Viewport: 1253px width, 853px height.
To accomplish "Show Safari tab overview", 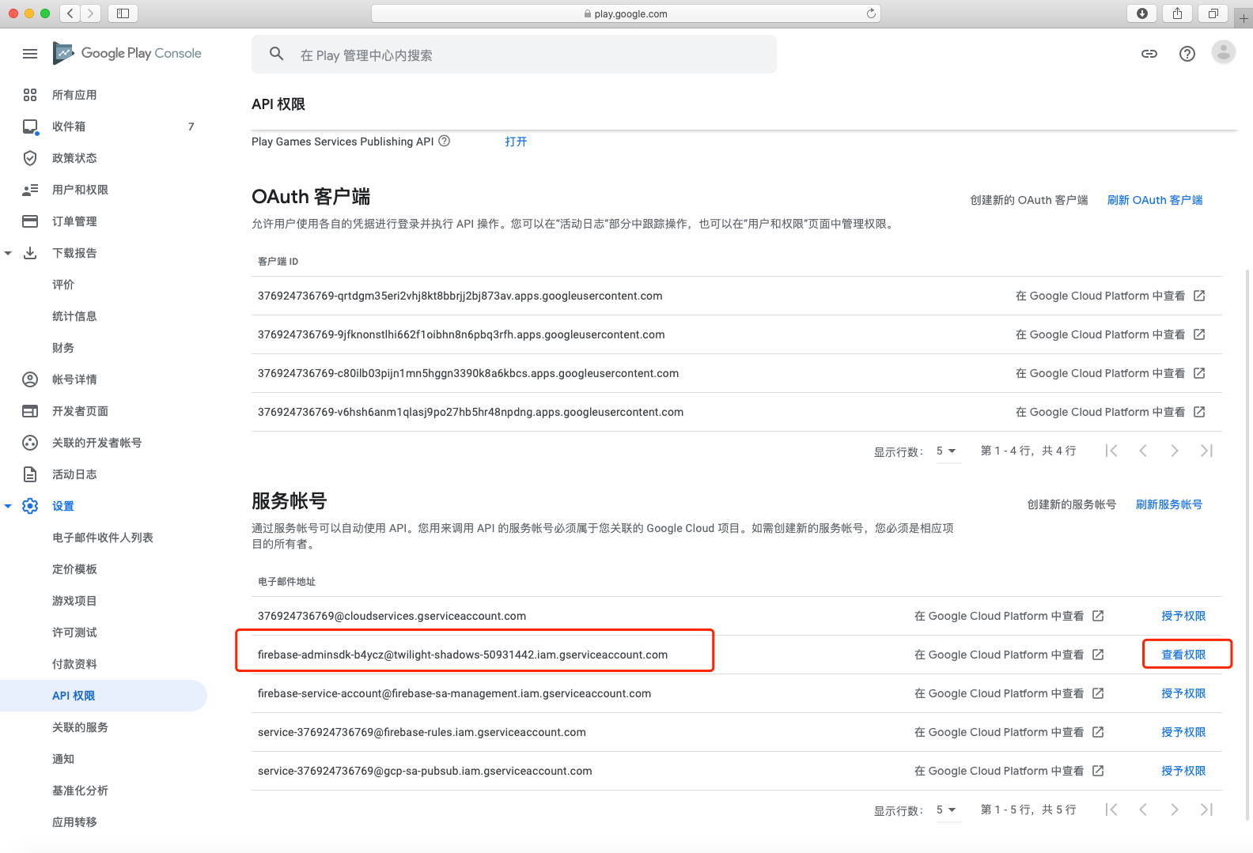I will click(x=1213, y=13).
